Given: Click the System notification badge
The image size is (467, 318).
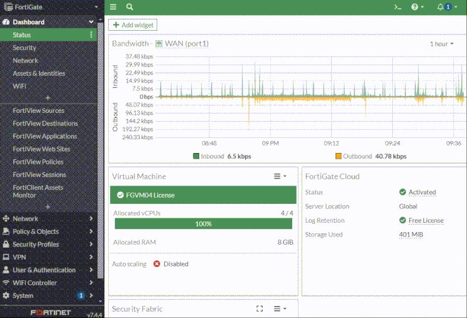Looking at the screenshot, I should pos(80,295).
